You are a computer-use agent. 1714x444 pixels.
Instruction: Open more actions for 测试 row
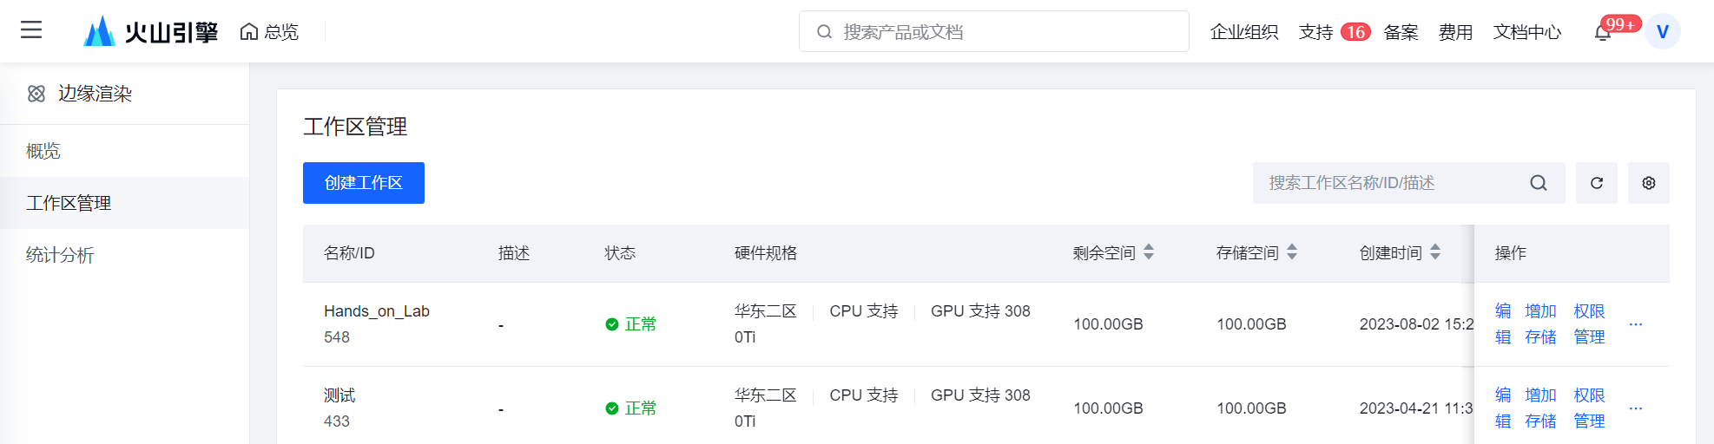[x=1635, y=408]
